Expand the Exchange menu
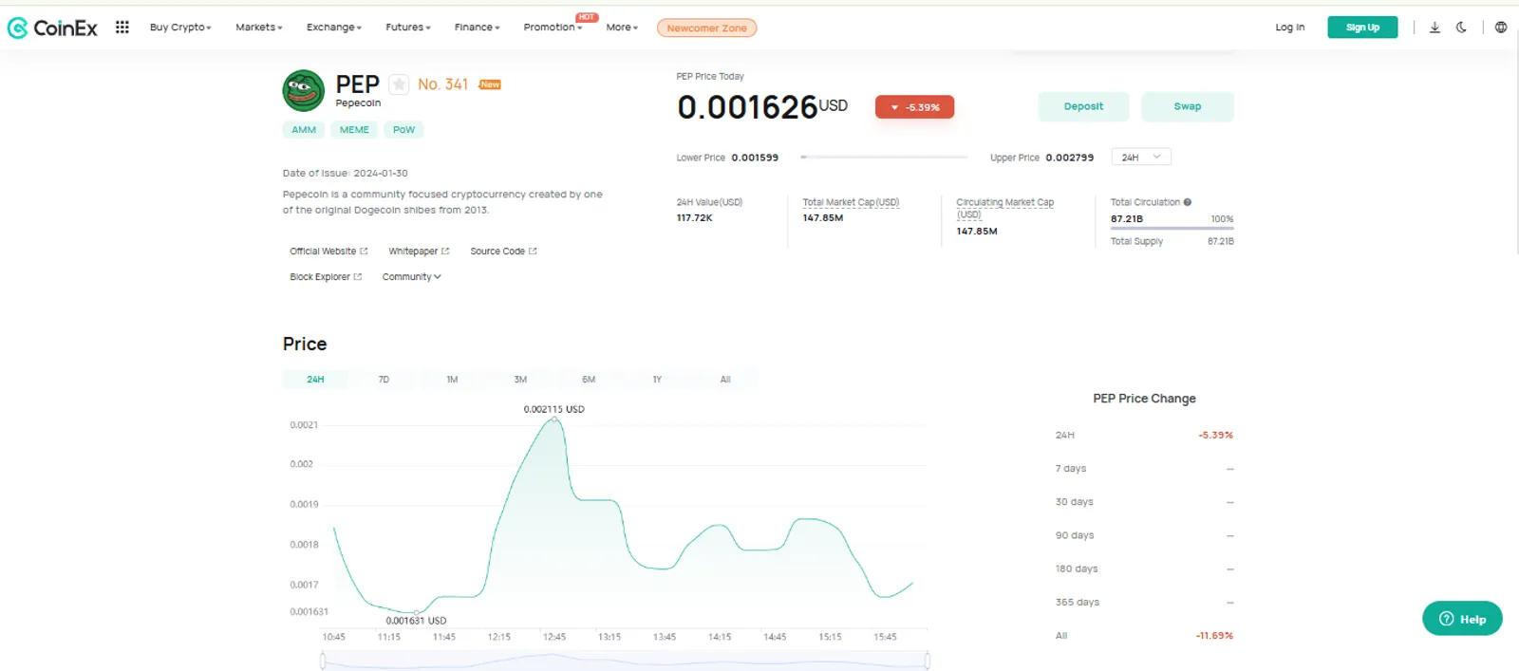This screenshot has width=1519, height=671. 334,28
